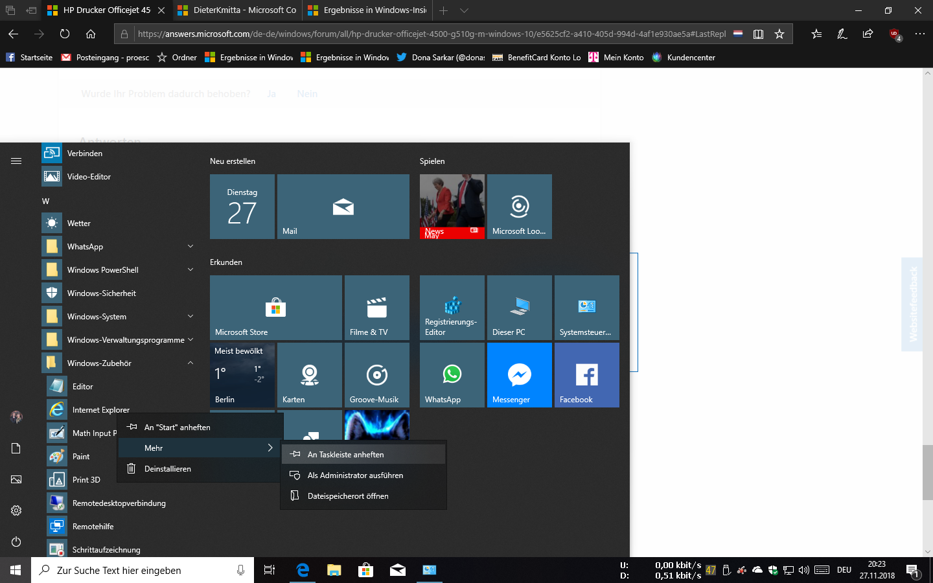Open the Registrierungs-Editor tile
933x583 pixels.
click(452, 308)
